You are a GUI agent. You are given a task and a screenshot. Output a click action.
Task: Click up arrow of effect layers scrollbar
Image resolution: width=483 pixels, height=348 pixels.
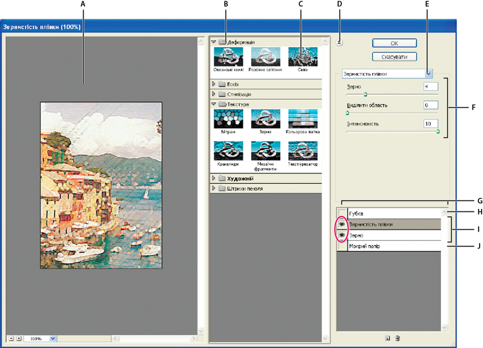click(445, 212)
